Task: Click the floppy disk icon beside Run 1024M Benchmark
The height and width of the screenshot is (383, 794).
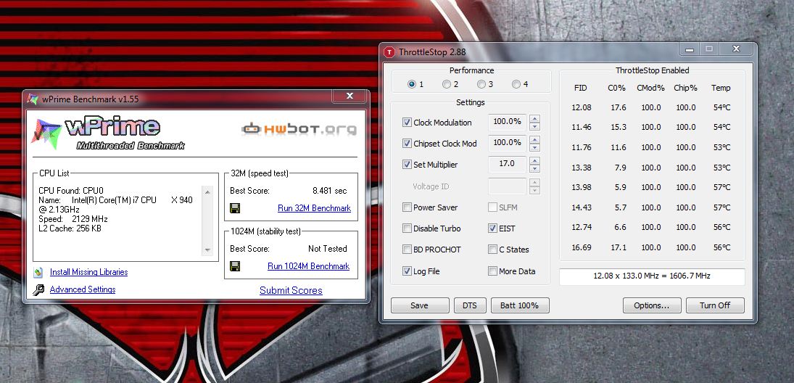Action: 234,266
